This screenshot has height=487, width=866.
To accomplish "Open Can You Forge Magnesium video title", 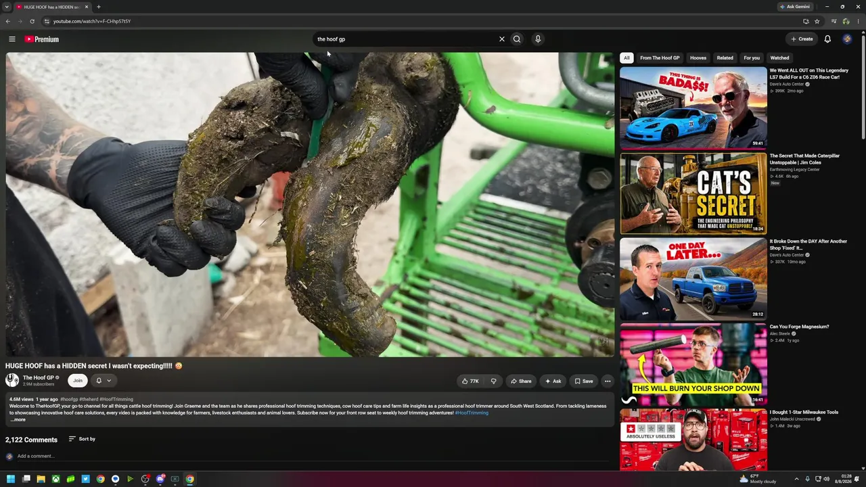I will coord(799,327).
